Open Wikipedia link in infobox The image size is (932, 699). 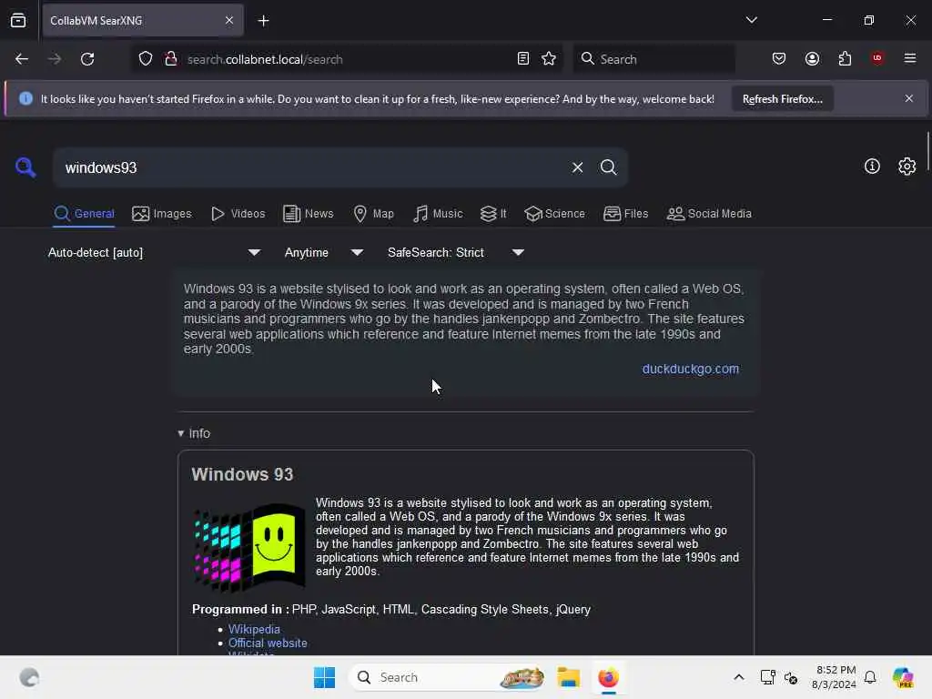(x=254, y=629)
